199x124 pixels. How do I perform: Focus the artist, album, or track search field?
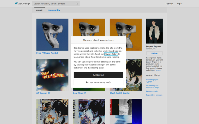coord(56,4)
